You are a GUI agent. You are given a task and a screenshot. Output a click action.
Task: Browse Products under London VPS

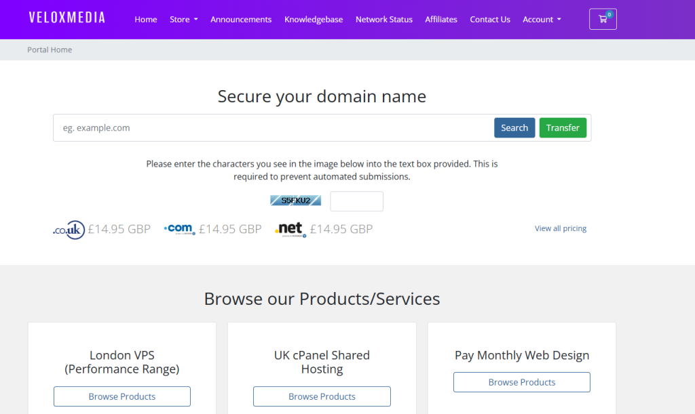tap(122, 396)
